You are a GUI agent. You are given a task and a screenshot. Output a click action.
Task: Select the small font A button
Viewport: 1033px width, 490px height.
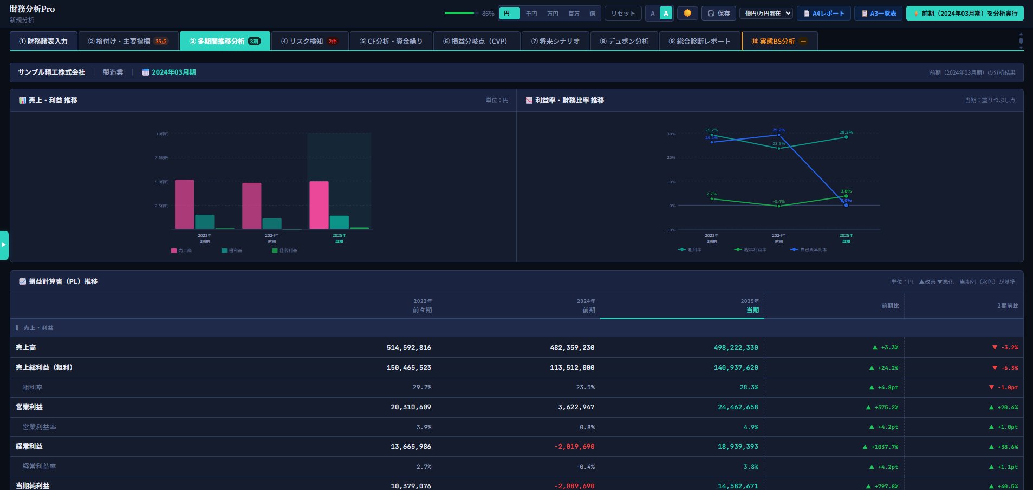point(653,14)
